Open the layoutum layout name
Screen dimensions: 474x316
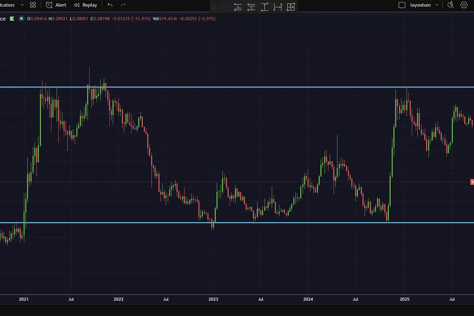(x=420, y=5)
